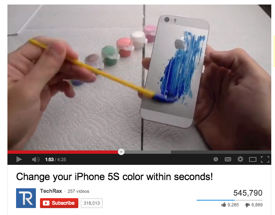The image size is (275, 215).
Task: Click the TechRax channel avatar
Action: pos(26,198)
